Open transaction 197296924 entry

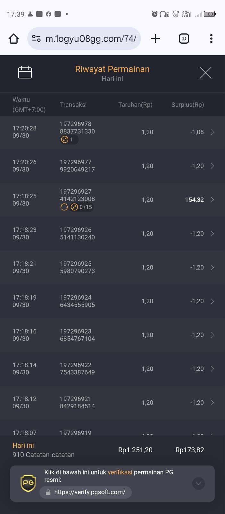113,301
